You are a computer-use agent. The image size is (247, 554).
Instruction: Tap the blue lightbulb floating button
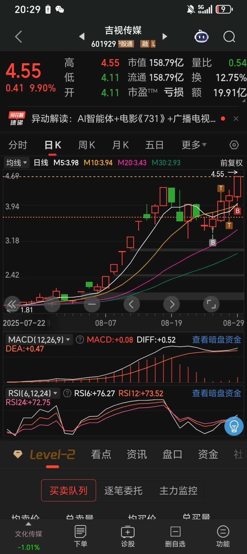coord(234,426)
